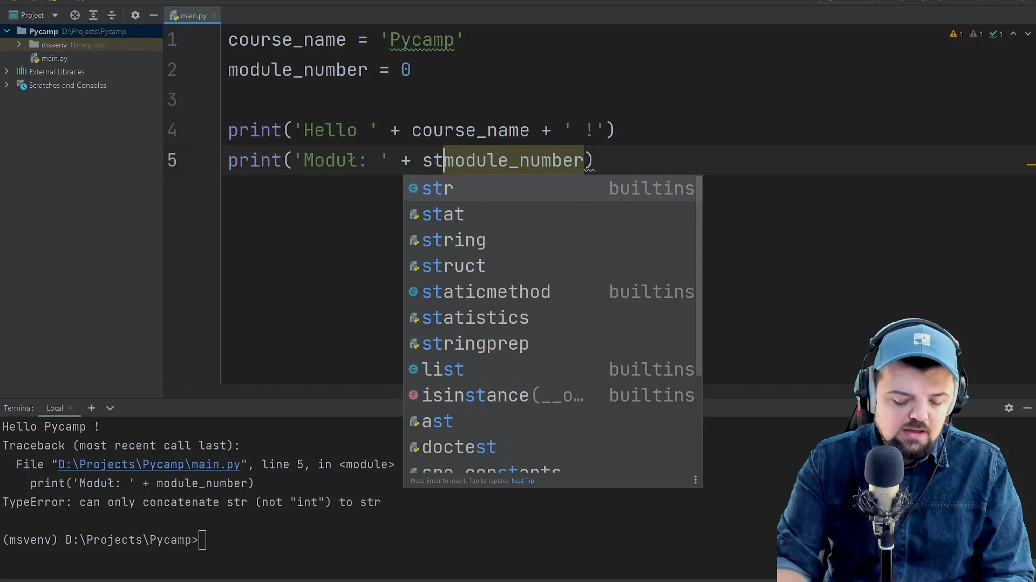Open the Project view dropdown
Image resolution: width=1036 pixels, height=582 pixels.
[x=54, y=16]
